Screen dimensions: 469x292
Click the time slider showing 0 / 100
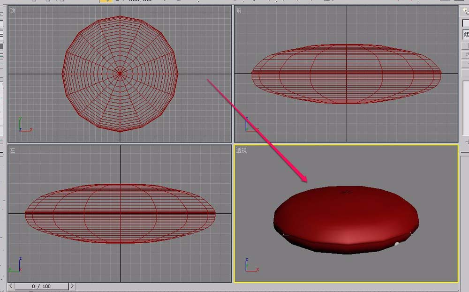[x=41, y=285]
